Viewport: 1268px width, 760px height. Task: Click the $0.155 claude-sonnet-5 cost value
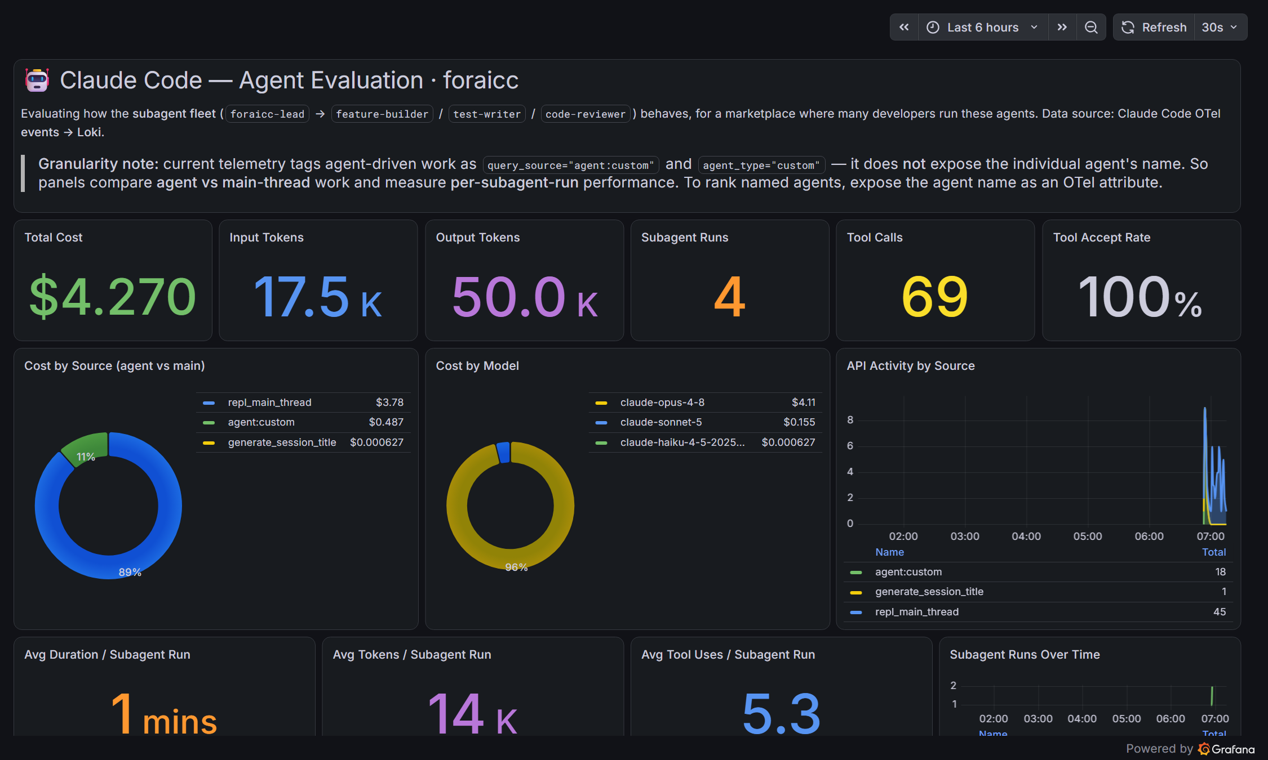pyautogui.click(x=799, y=422)
